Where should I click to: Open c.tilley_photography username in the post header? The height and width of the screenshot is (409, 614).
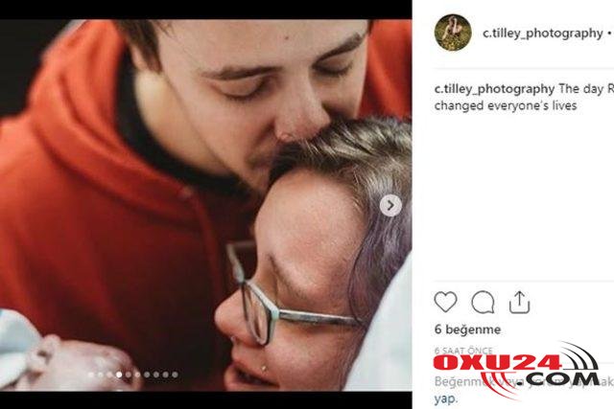coord(543,34)
